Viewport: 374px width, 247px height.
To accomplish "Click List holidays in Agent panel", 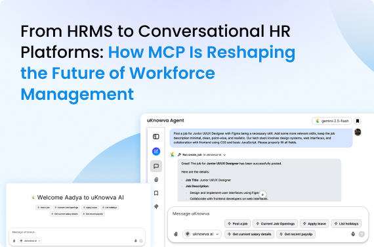I will pos(346,224).
